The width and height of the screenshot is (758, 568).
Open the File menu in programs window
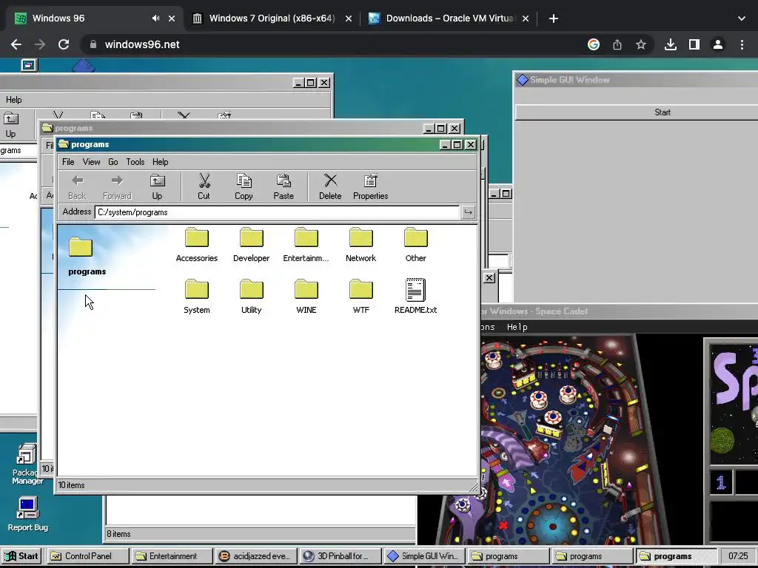tap(68, 162)
